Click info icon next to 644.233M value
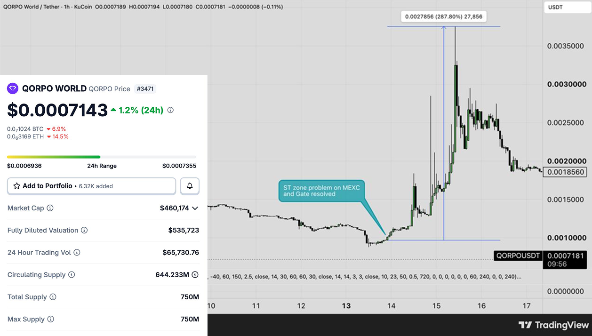This screenshot has width=592, height=336. tap(195, 274)
